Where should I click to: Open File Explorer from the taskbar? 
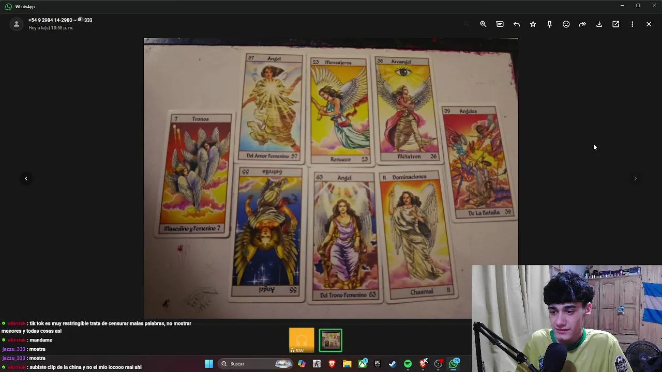coord(347,364)
